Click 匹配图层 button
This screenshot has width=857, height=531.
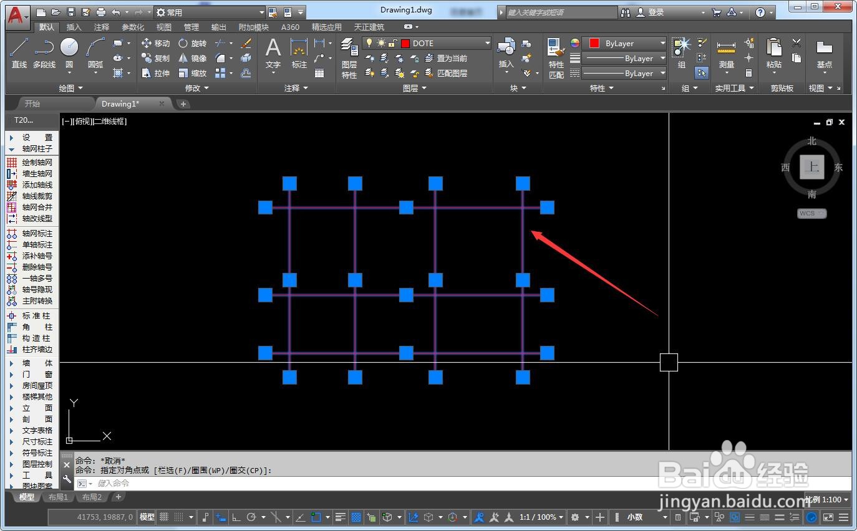point(446,73)
